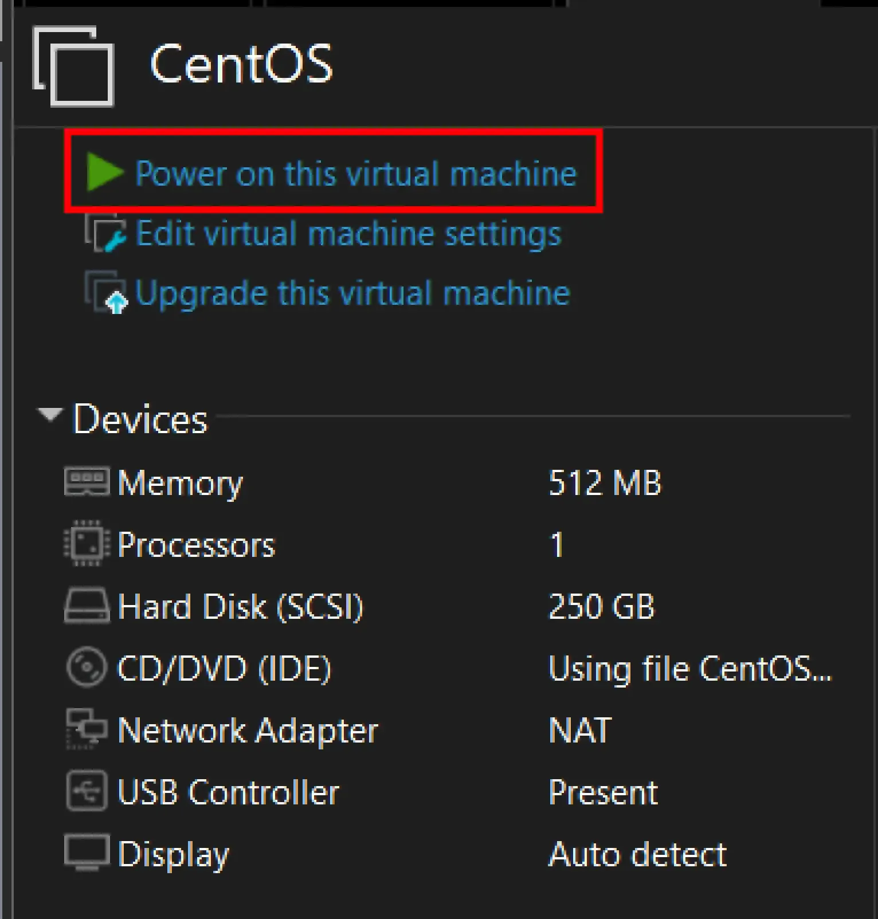Select the Memory device icon
The width and height of the screenshot is (878, 919).
pyautogui.click(x=86, y=482)
